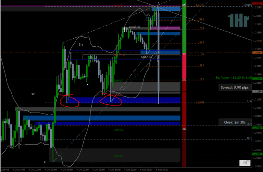Select the 'asian hi' zone label
This screenshot has width=263, height=172.
pos(134,27)
